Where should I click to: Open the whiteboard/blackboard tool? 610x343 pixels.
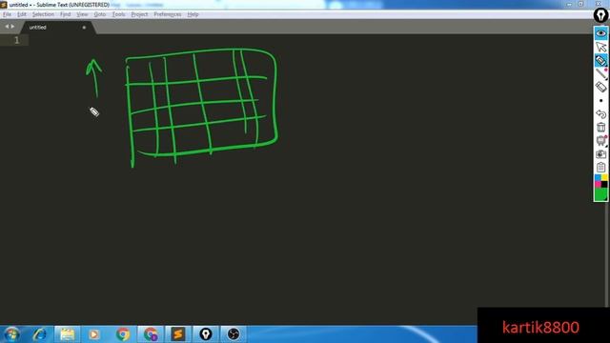[x=600, y=140]
